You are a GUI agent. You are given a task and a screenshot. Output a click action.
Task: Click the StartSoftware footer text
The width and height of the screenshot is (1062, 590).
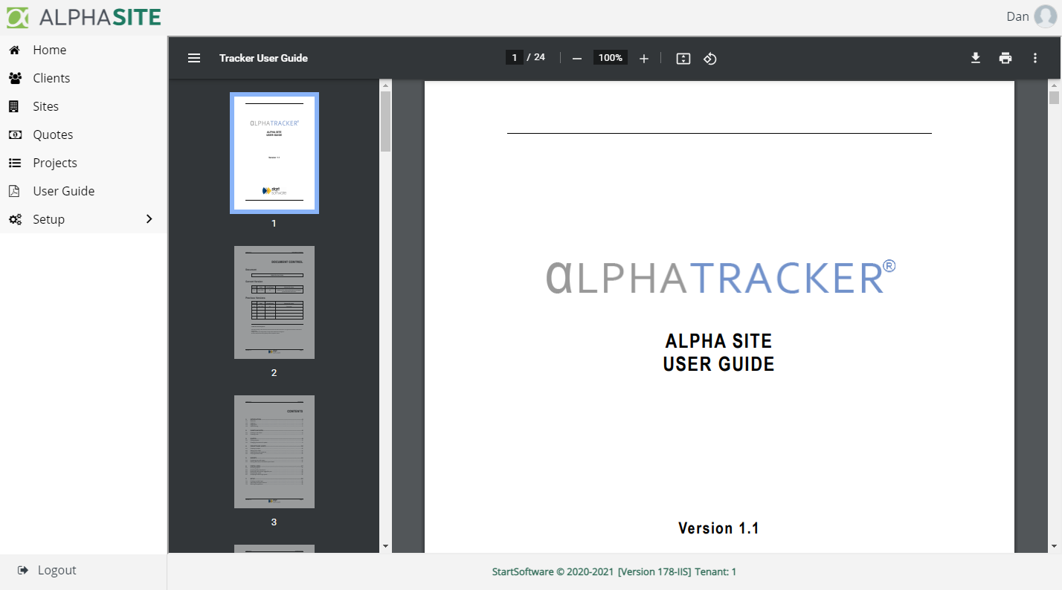[x=612, y=571]
